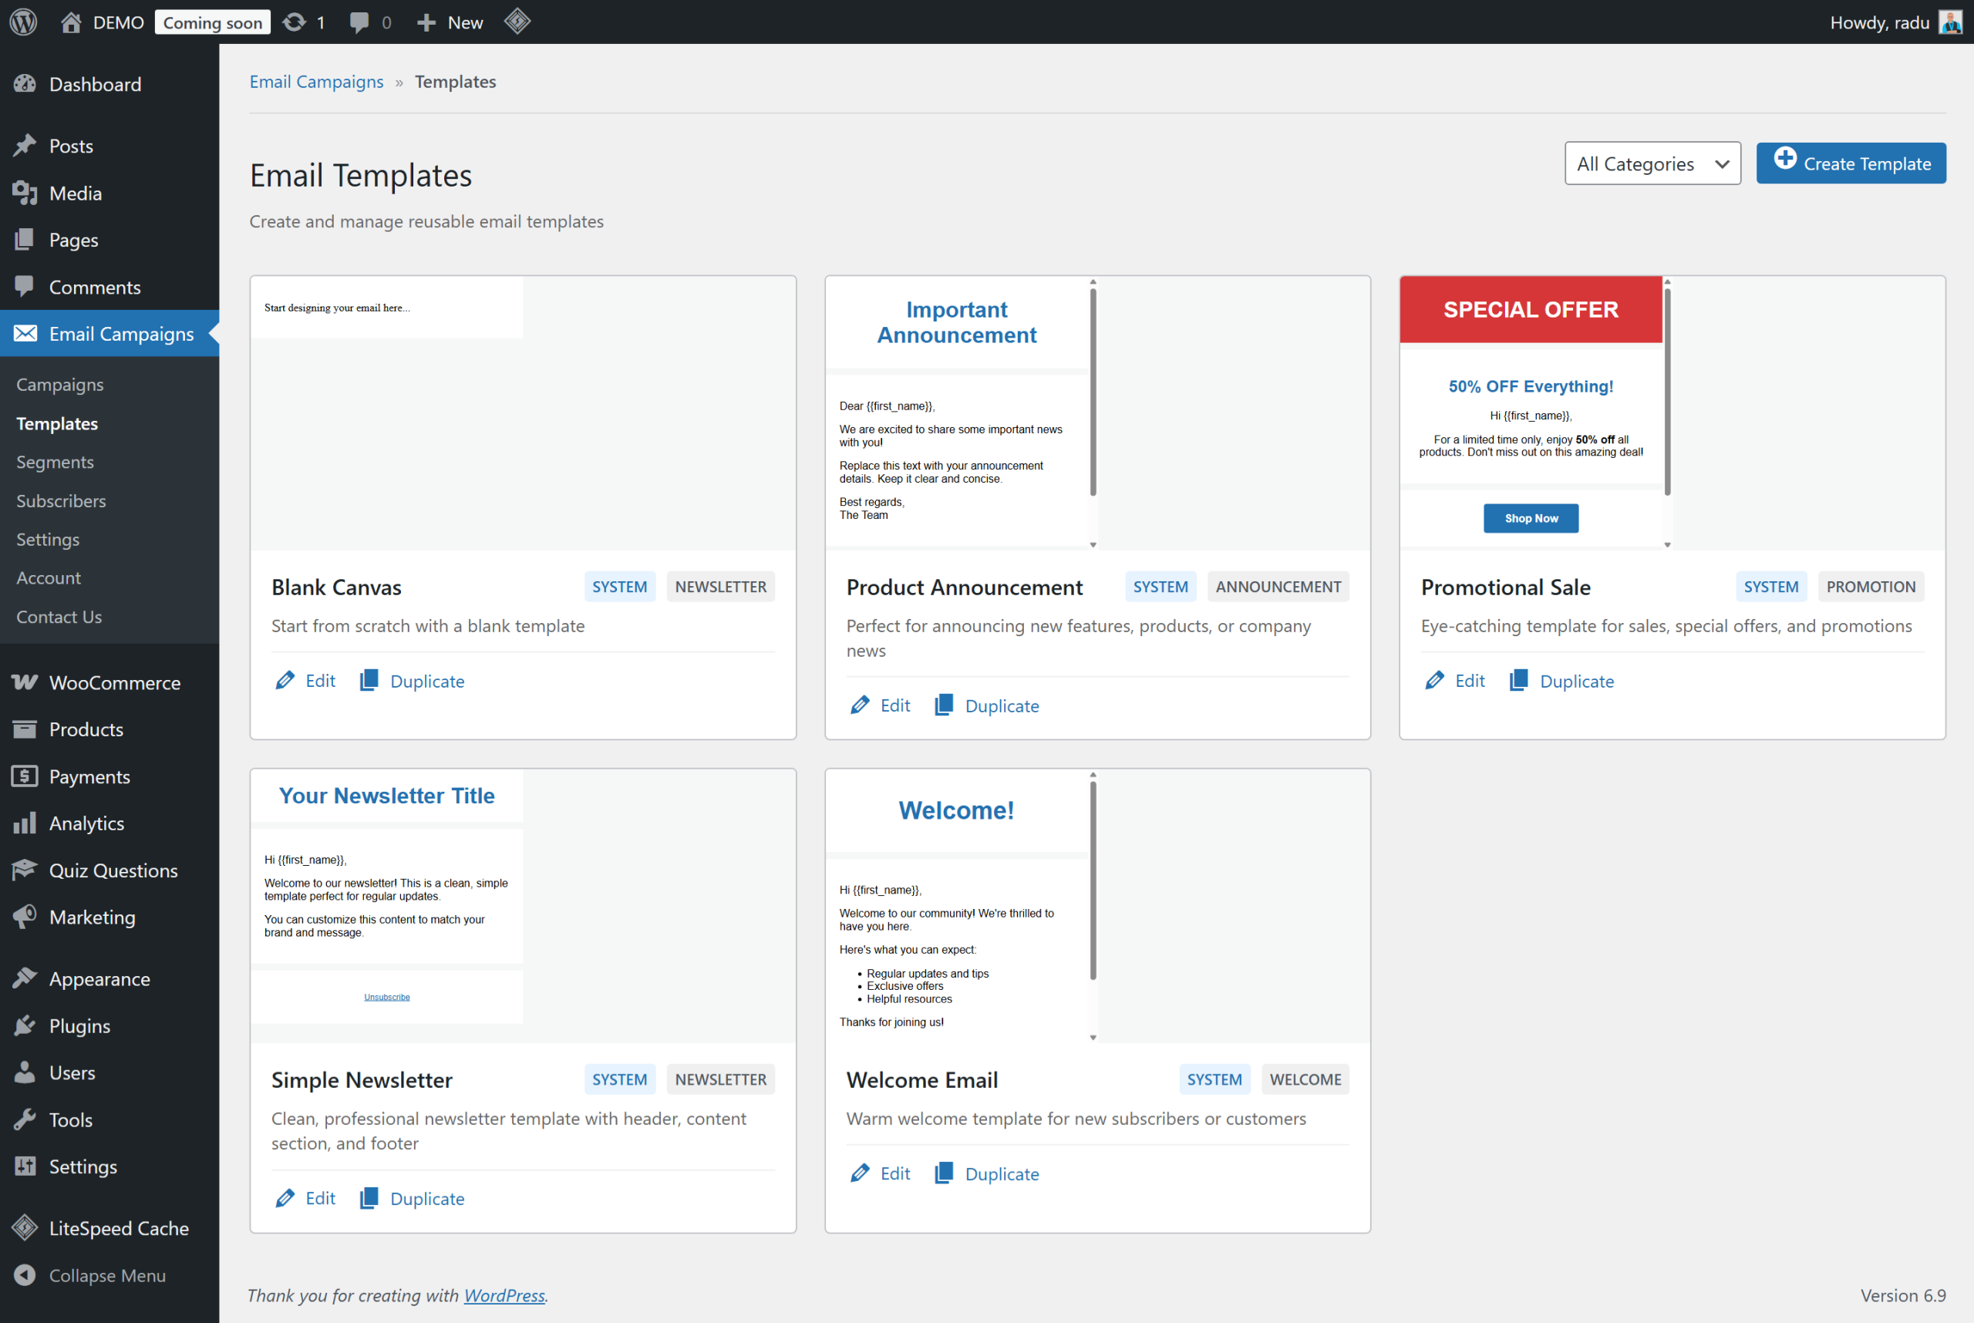Click the radu user avatar
The image size is (1974, 1323).
1950,22
